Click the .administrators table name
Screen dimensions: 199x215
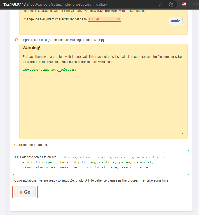(152, 157)
